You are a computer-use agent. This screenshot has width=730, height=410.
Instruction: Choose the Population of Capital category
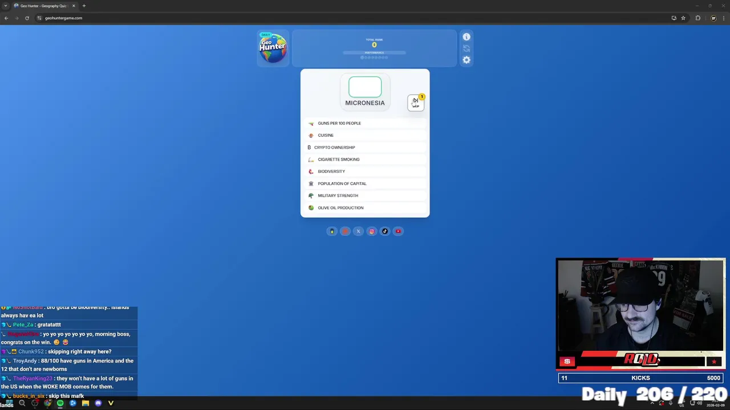click(365, 183)
